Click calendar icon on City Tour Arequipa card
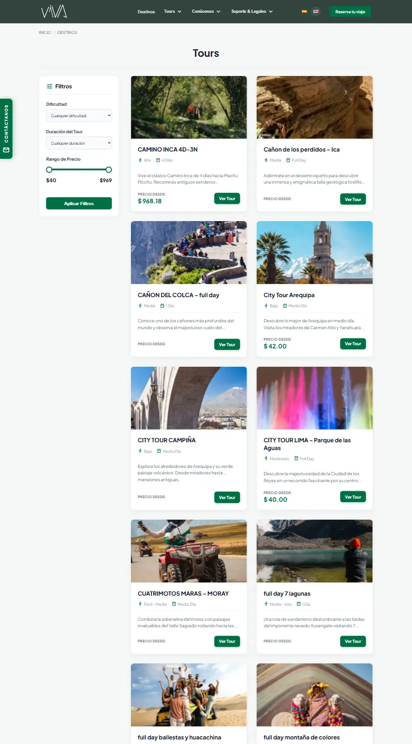 [x=285, y=306]
